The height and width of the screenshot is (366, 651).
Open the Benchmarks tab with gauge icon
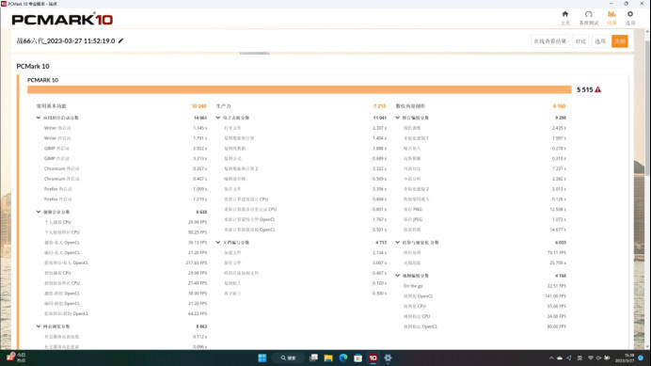[x=589, y=18]
